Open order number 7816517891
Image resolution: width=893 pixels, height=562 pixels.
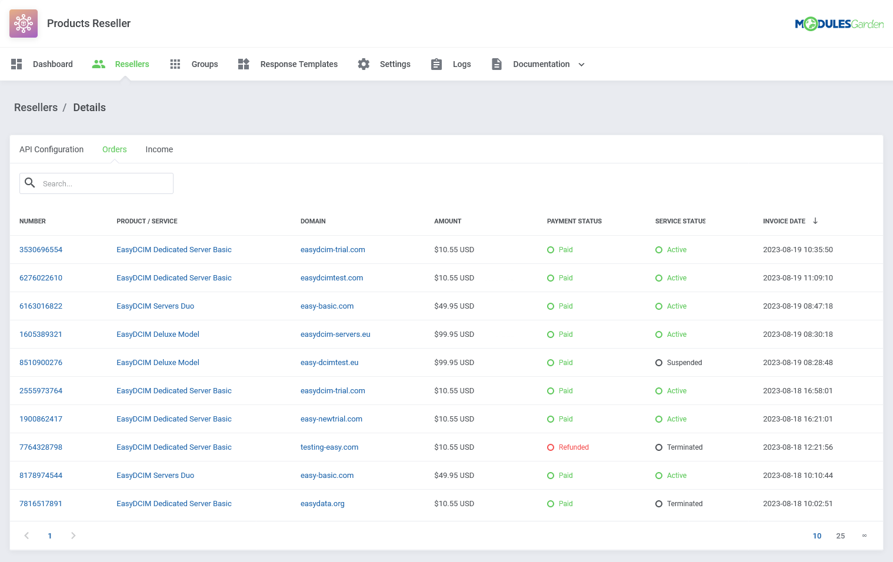pos(41,504)
